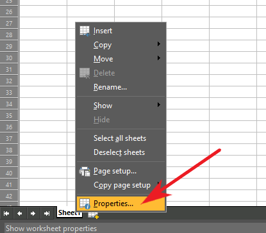Screen dimensions: 266x233
Task: Click the Properties info sheet icon
Action: (x=85, y=204)
